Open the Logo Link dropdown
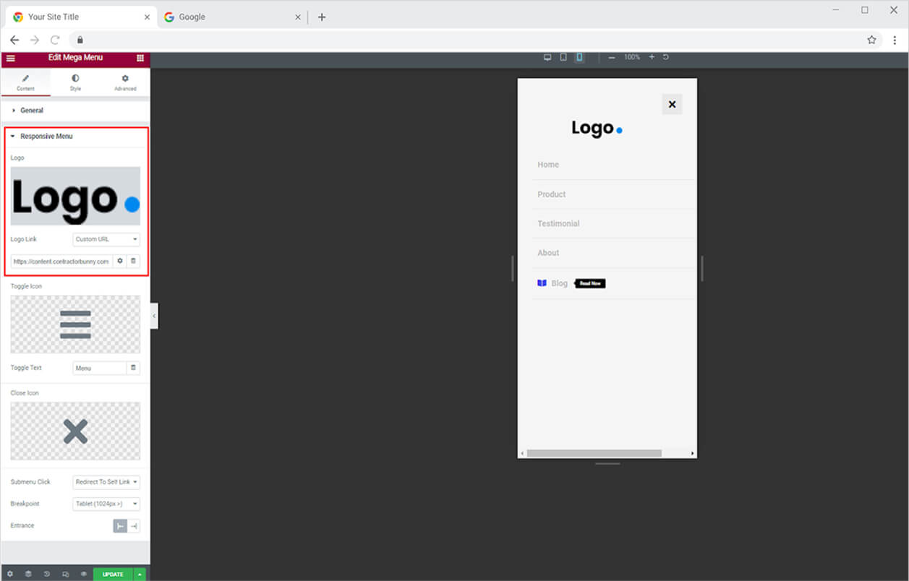The image size is (909, 581). 106,239
